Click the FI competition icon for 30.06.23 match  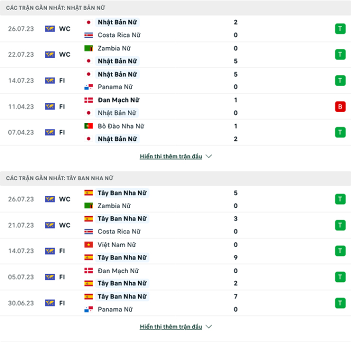(50, 302)
